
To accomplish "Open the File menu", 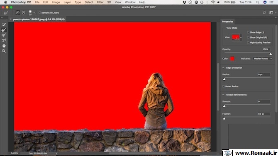I will [x=37, y=2].
